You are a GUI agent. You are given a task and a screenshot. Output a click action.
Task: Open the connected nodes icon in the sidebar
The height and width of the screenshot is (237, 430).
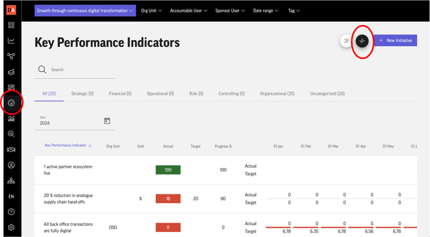point(11,56)
